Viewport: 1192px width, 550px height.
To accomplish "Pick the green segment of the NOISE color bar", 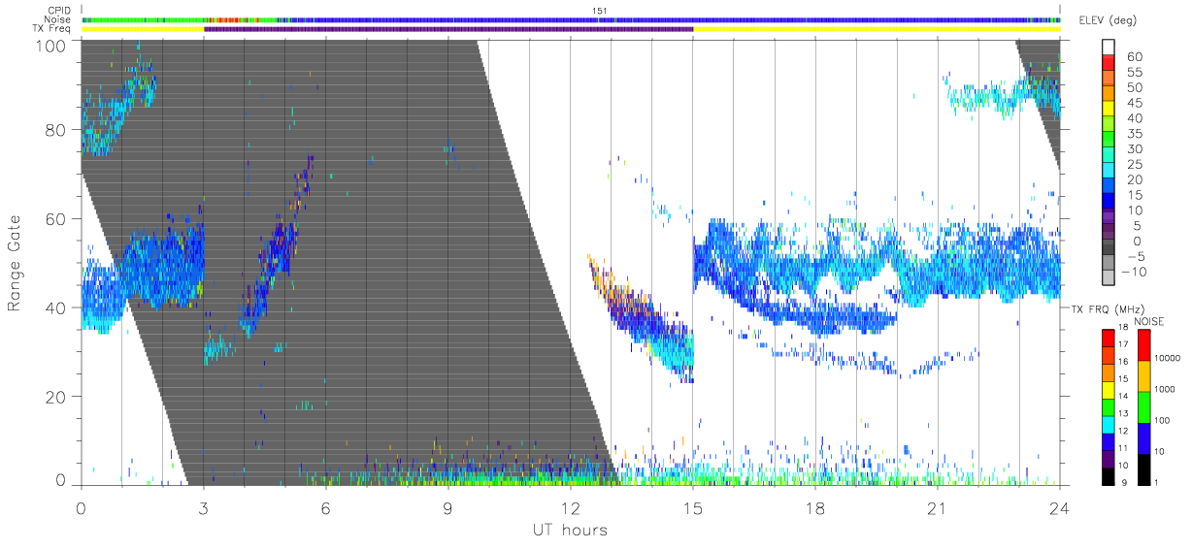I will click(1144, 407).
